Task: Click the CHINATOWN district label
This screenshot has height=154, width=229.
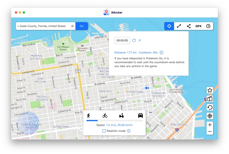Action: point(135,92)
